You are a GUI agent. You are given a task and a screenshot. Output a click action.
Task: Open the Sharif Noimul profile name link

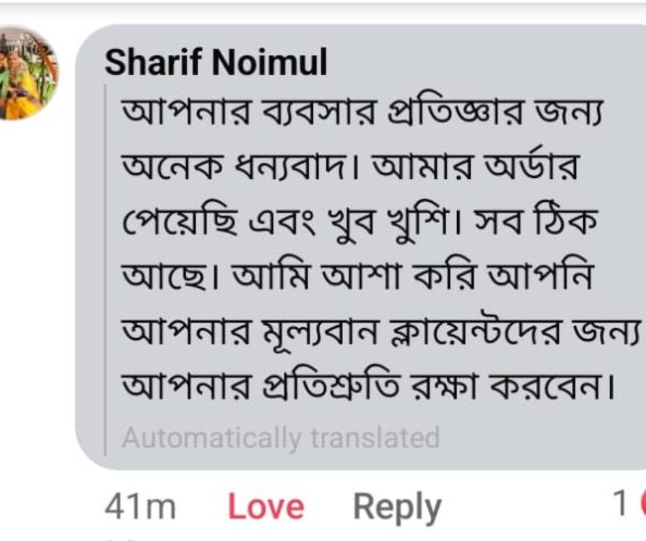click(216, 65)
